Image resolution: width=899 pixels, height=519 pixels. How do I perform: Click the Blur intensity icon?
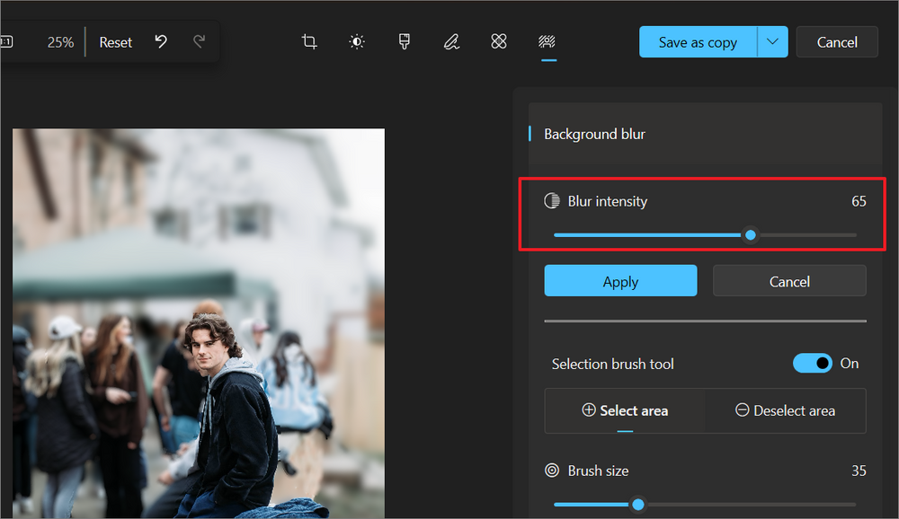click(x=551, y=200)
